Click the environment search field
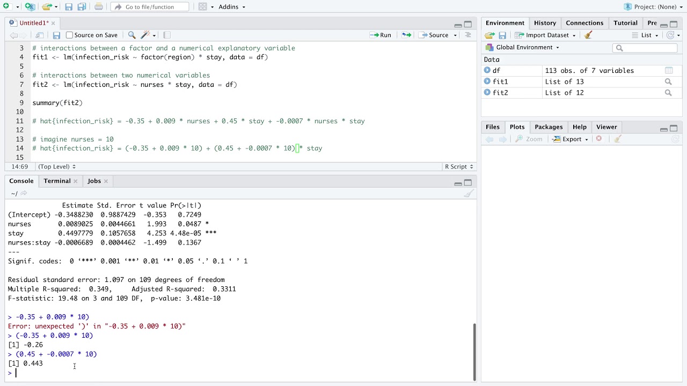The width and height of the screenshot is (687, 386). point(645,48)
